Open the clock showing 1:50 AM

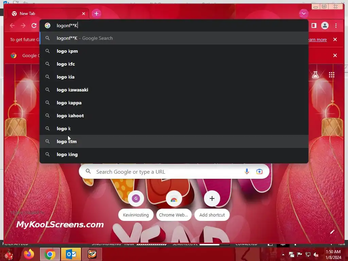pyautogui.click(x=333, y=255)
